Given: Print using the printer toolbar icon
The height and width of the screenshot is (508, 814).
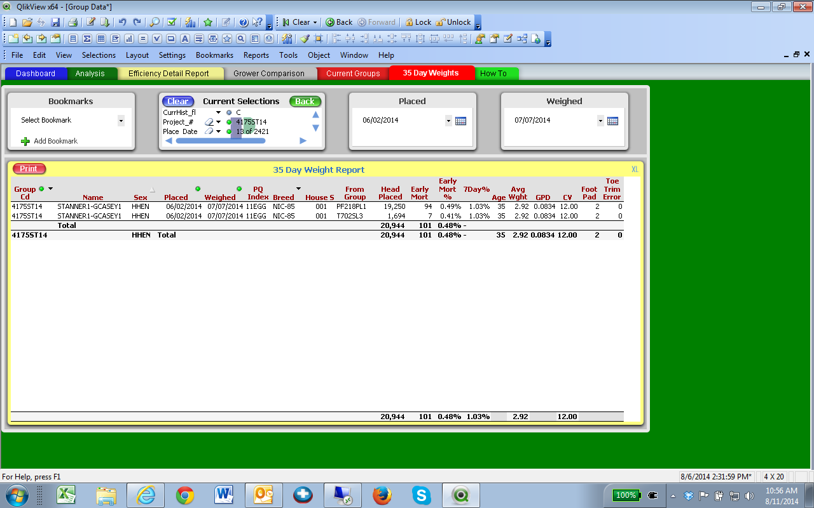Looking at the screenshot, I should tap(72, 22).
